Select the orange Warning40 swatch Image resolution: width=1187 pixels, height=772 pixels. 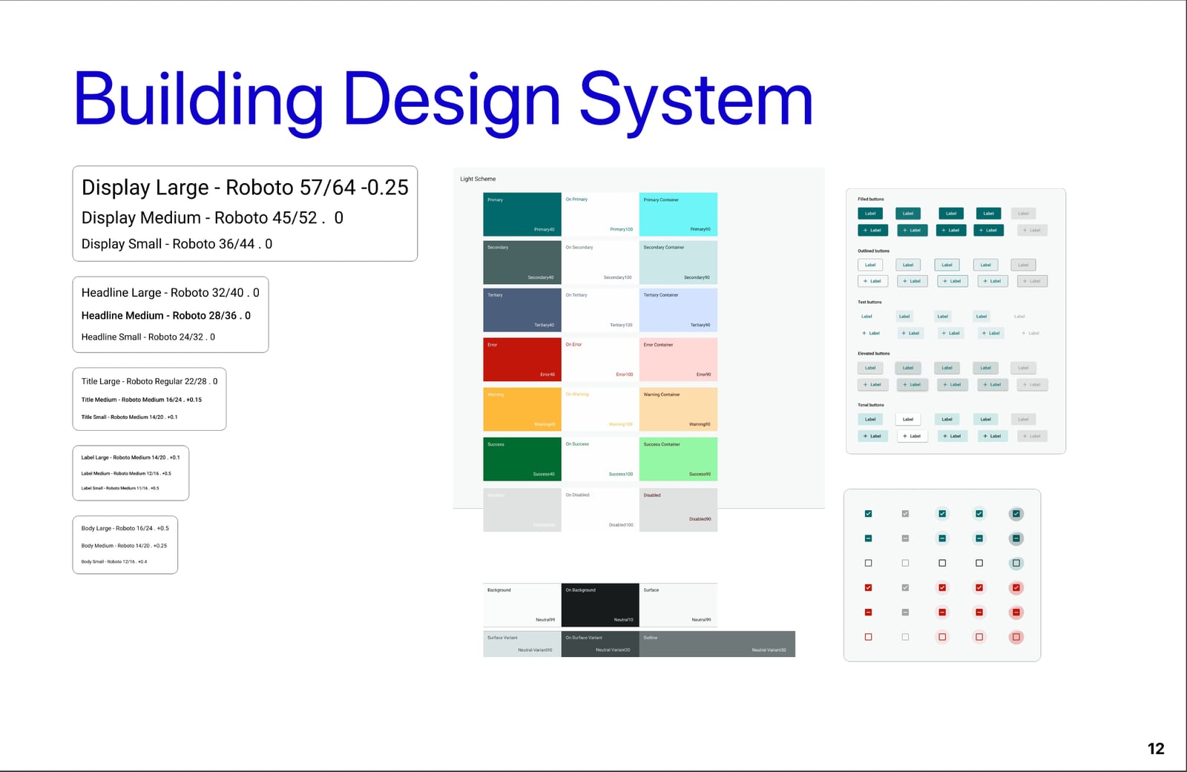click(522, 409)
